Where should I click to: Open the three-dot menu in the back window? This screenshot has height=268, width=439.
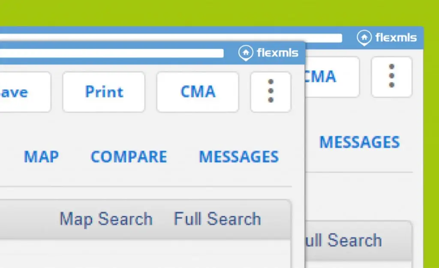[x=391, y=77]
